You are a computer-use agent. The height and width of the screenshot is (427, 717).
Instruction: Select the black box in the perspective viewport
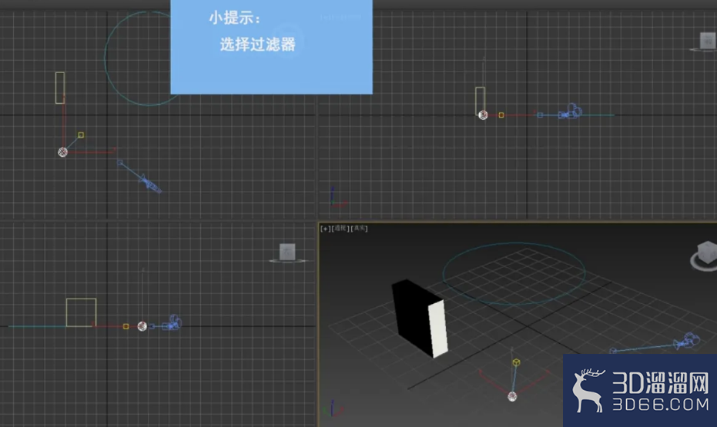click(419, 318)
